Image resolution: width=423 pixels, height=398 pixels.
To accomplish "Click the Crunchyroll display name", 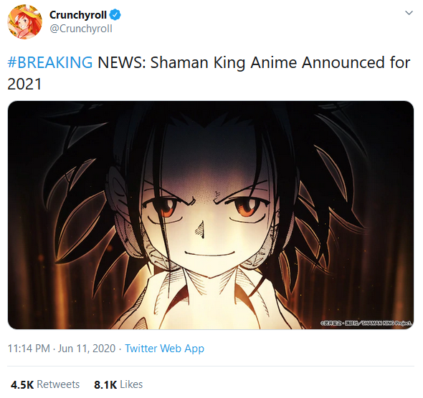I will 78,15.
